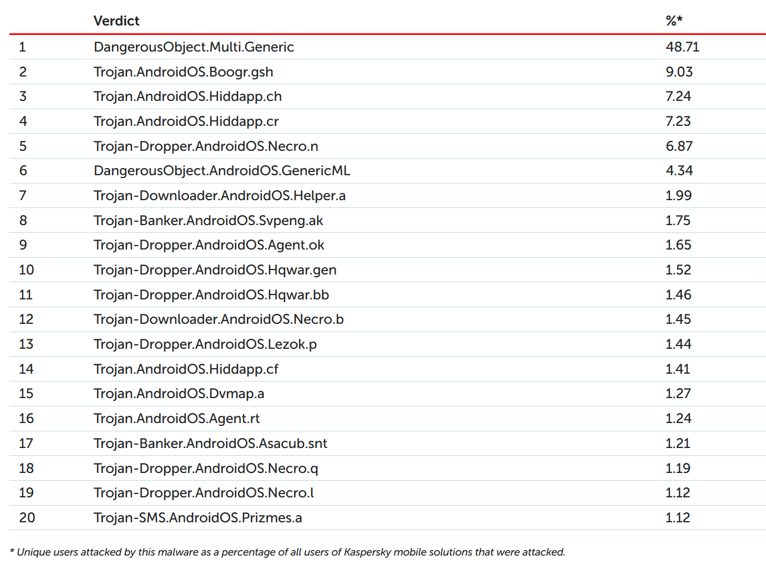The image size is (766, 570).
Task: Click the 1.21 percentage for Asacub.snt
Action: (678, 444)
